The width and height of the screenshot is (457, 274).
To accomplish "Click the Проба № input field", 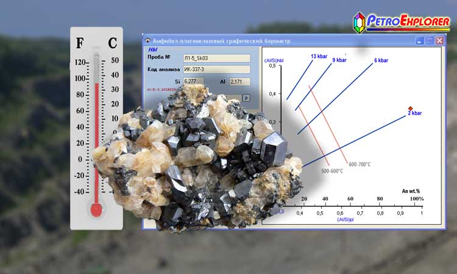I will [216, 58].
